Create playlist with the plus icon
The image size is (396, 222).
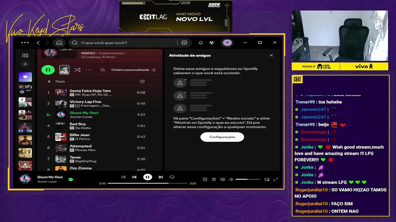pyautogui.click(x=25, y=64)
